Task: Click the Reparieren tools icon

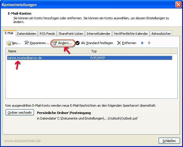Action: point(27,43)
